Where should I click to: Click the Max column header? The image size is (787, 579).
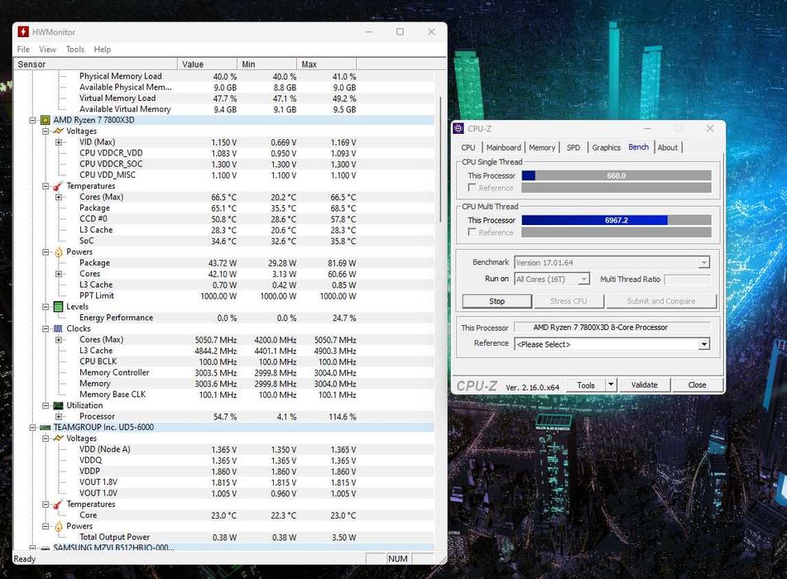click(326, 65)
